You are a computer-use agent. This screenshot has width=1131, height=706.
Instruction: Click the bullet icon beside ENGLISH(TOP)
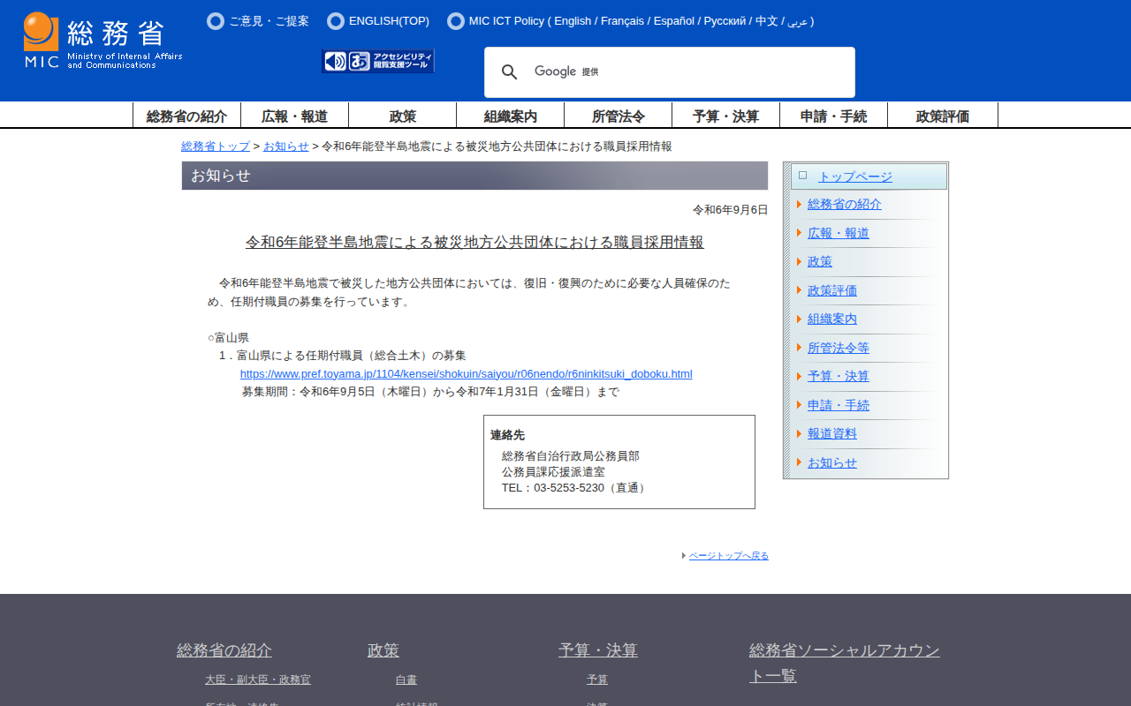(335, 21)
